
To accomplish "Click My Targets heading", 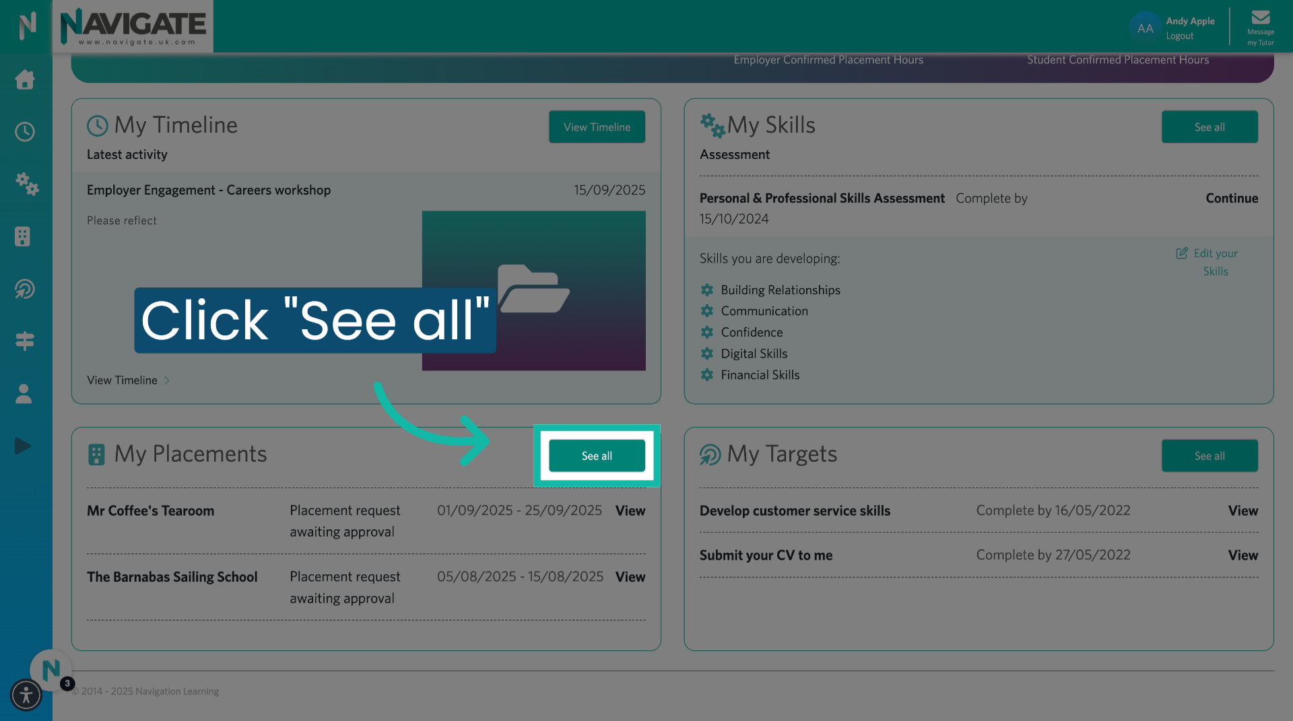I will pyautogui.click(x=782, y=454).
